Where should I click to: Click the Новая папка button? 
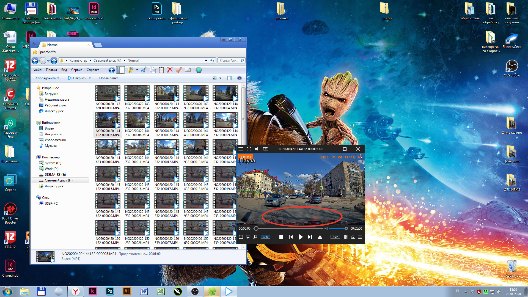pos(109,78)
